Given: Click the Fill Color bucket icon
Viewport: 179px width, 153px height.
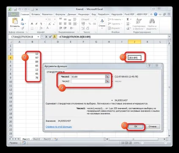Looking at the screenshot, I should (41, 28).
